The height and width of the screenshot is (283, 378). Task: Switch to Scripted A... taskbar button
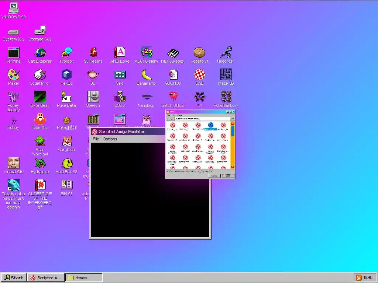point(46,278)
